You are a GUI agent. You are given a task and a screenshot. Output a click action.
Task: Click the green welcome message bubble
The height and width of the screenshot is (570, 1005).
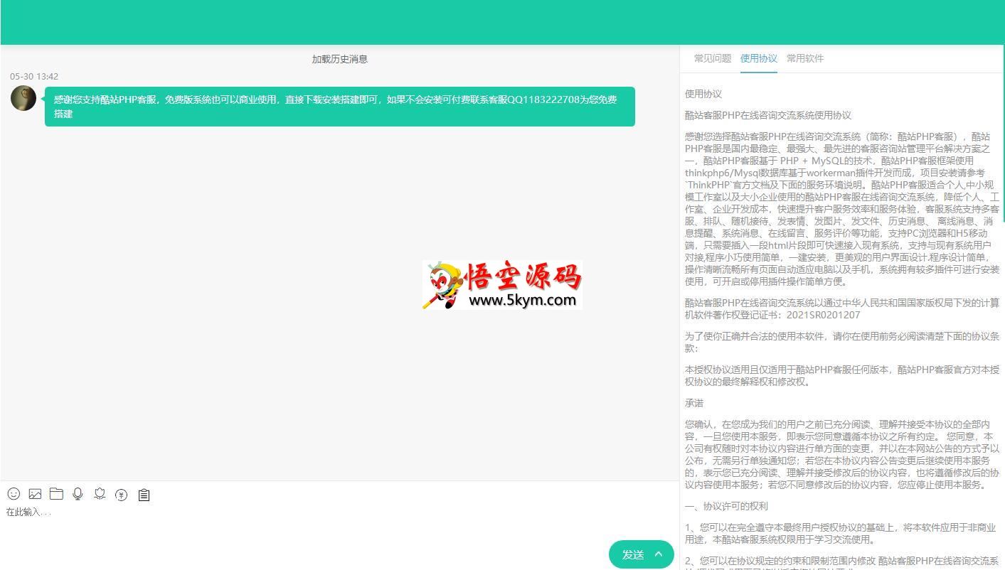[x=340, y=107]
